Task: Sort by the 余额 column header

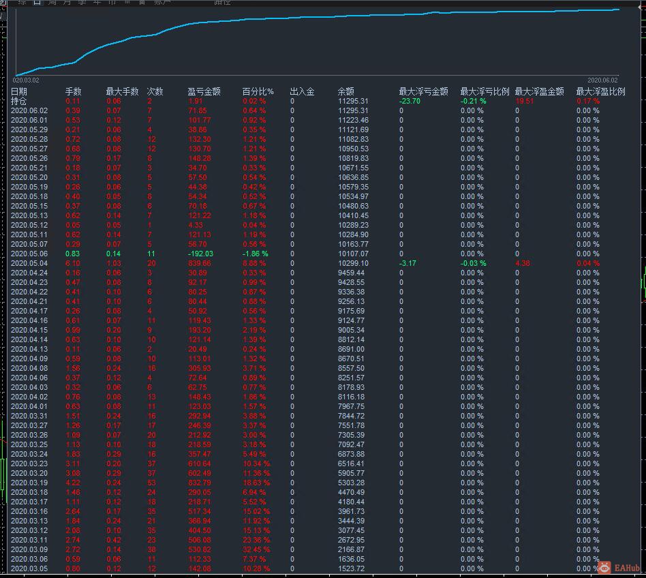Action: [346, 91]
